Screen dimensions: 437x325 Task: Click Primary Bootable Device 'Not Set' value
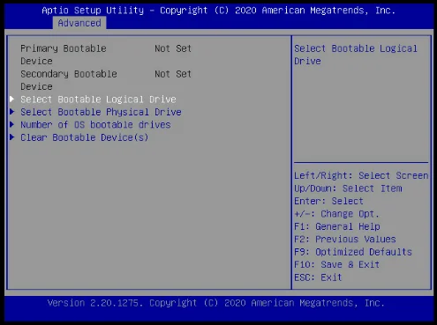coord(173,48)
